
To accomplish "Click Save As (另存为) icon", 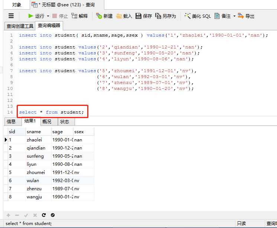I will [158, 16].
